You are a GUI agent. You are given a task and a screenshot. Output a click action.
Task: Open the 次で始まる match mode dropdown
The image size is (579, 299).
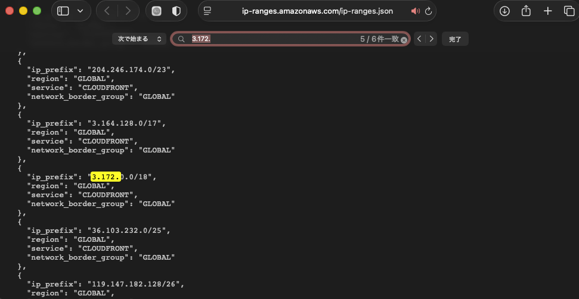click(x=140, y=39)
